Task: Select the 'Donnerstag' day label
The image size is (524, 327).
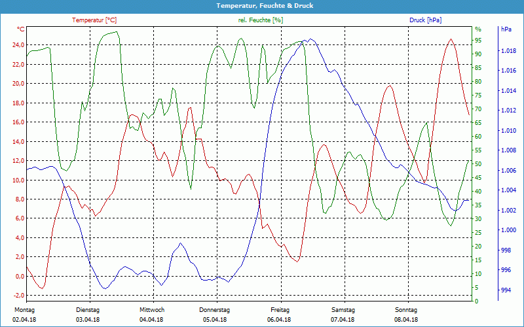Action: (215, 310)
